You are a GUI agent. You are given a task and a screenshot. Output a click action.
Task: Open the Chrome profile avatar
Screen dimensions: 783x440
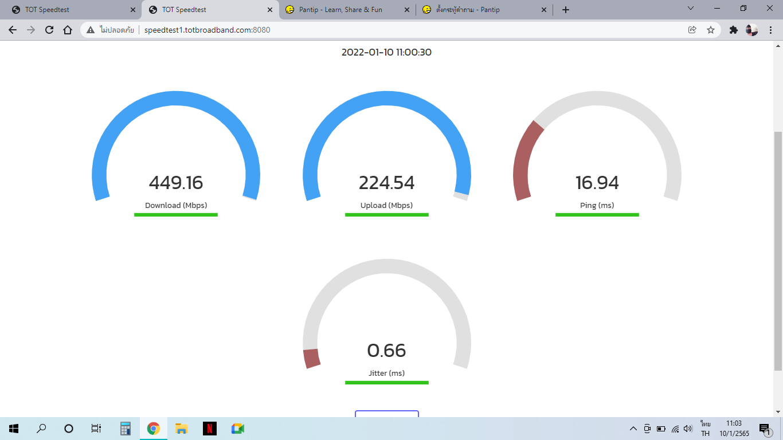(x=752, y=30)
